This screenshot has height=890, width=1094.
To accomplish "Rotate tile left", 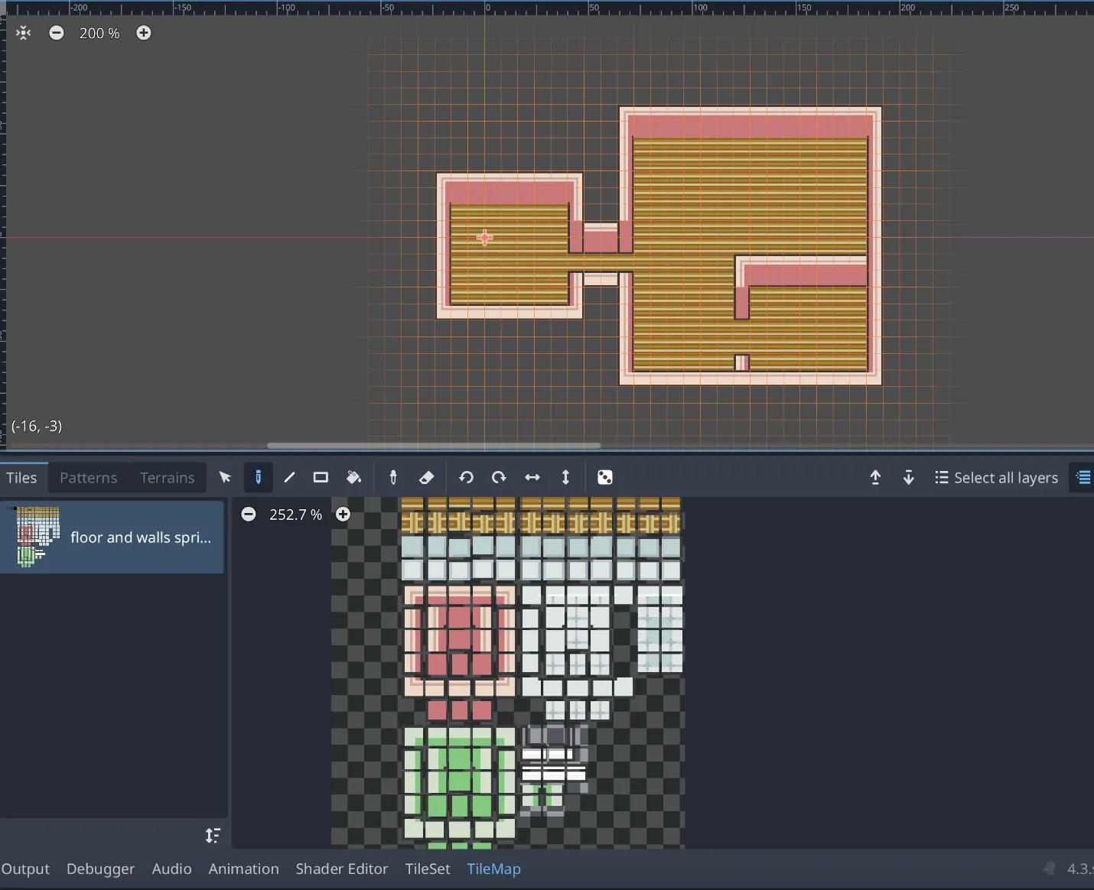I will click(x=466, y=478).
